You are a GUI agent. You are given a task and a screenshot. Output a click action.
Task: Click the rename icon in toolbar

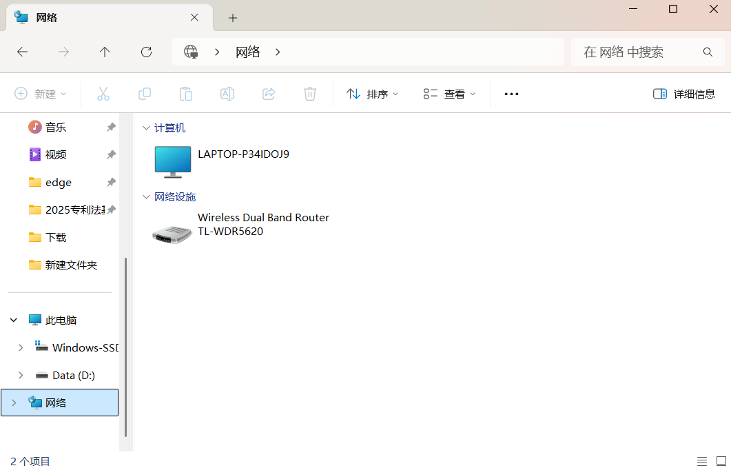point(227,94)
